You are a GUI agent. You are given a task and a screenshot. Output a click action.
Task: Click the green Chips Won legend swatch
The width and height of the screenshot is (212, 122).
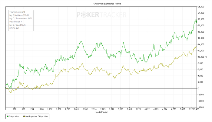coord(8,117)
